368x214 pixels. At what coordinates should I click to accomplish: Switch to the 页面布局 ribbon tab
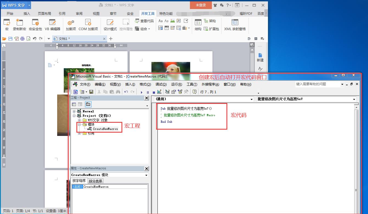coord(45,13)
